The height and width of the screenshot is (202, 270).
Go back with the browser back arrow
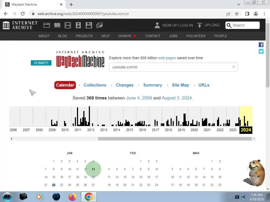pyautogui.click(x=6, y=14)
